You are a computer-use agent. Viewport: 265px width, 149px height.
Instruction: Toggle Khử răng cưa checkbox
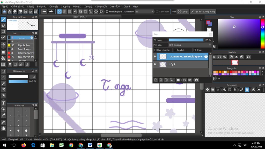[107, 12]
